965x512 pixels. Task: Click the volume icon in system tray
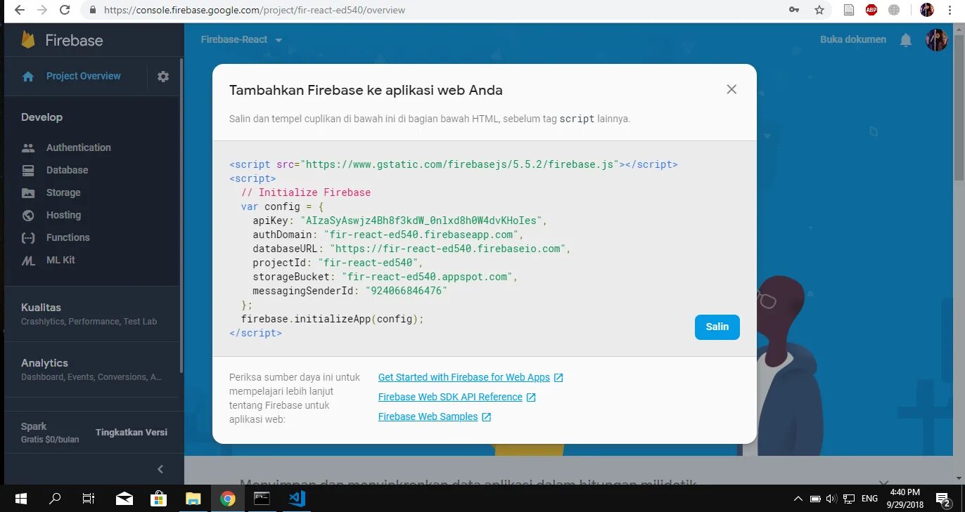pos(831,499)
